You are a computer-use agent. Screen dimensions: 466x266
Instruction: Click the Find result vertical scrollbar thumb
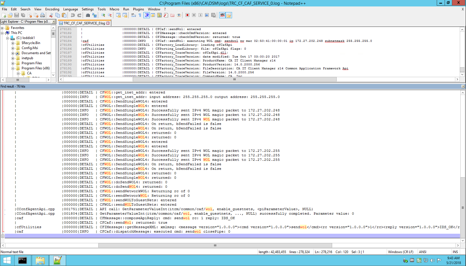463,207
